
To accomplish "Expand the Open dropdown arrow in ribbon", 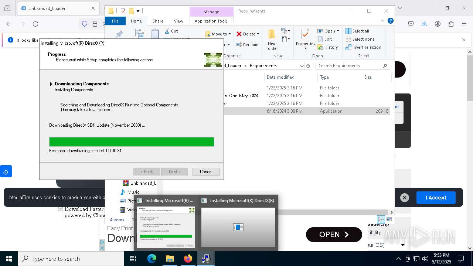I will [x=338, y=31].
